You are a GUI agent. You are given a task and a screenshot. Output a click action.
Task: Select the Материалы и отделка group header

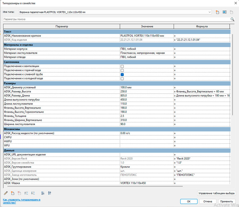point(117,45)
